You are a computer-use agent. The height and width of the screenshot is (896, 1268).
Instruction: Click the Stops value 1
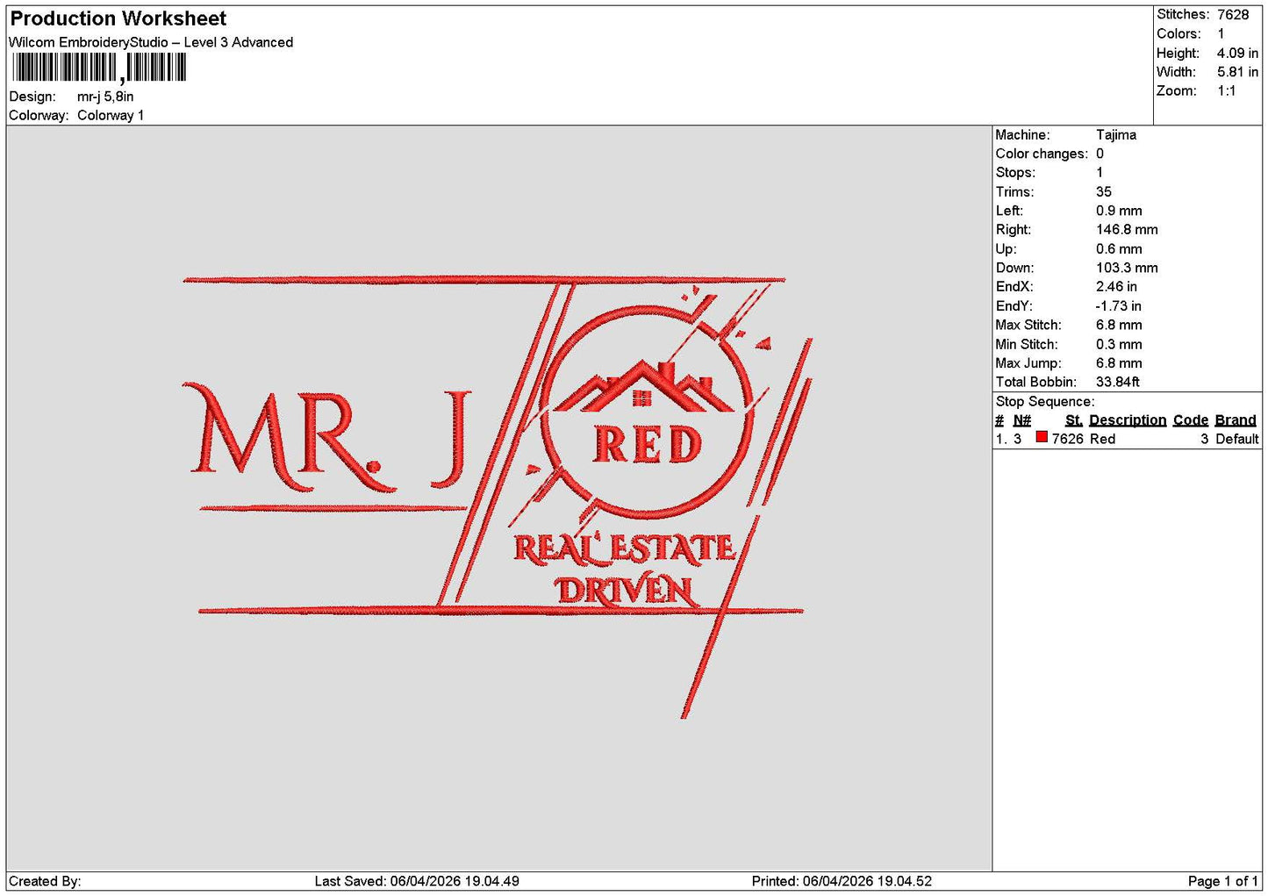point(1100,173)
